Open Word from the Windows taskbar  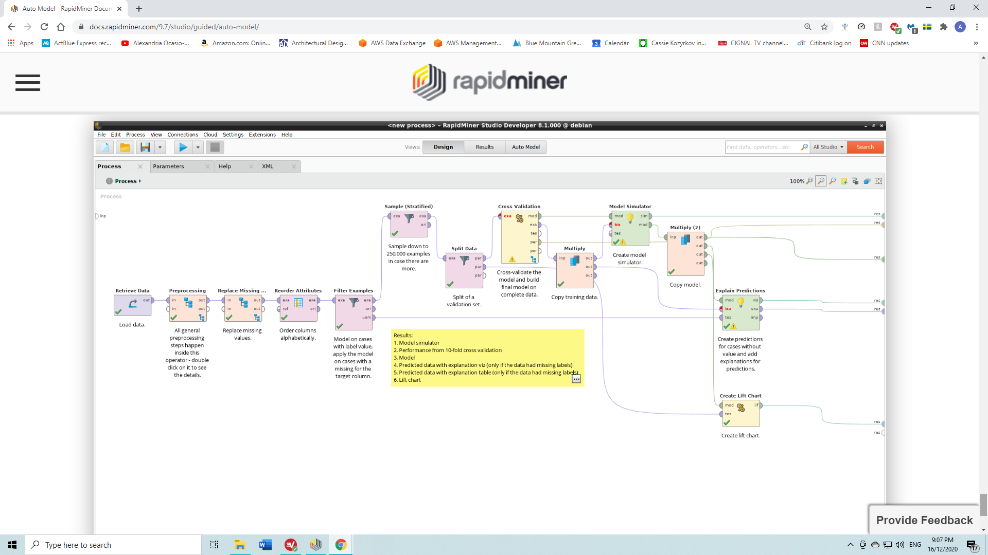click(x=266, y=545)
